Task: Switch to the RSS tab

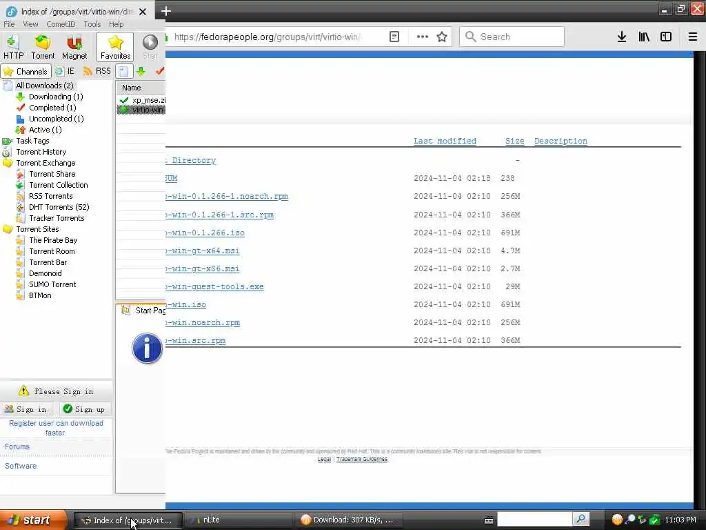Action: [x=97, y=71]
